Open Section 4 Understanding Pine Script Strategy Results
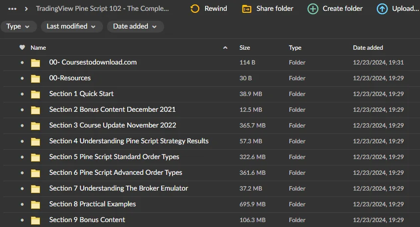Image resolution: width=420 pixels, height=227 pixels. tap(129, 141)
